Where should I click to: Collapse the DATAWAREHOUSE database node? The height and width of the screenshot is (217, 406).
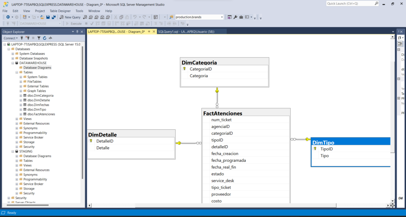13,63
